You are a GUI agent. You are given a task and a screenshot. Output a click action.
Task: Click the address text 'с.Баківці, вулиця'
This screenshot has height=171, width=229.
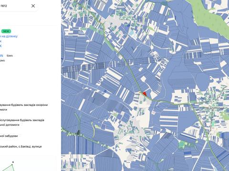coord(30,147)
